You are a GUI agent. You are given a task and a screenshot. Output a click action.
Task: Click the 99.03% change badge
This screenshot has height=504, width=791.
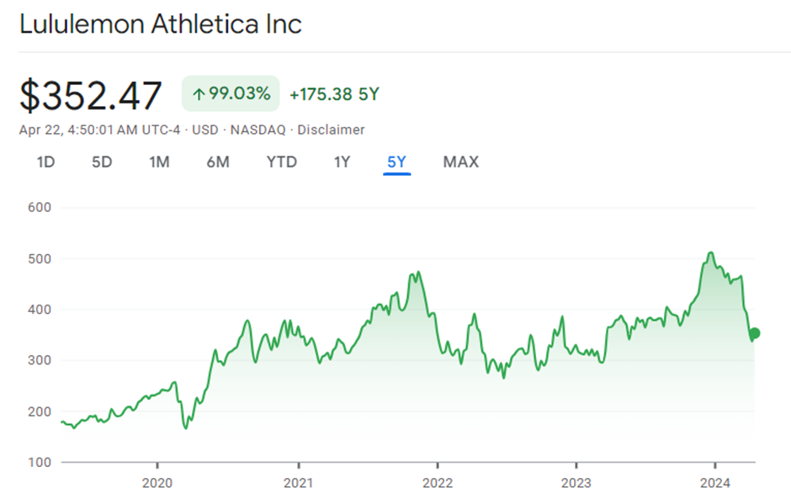pyautogui.click(x=231, y=94)
